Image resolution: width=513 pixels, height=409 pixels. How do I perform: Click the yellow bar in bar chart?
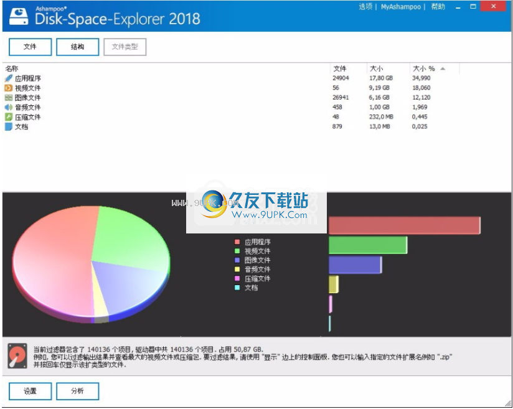(333, 284)
